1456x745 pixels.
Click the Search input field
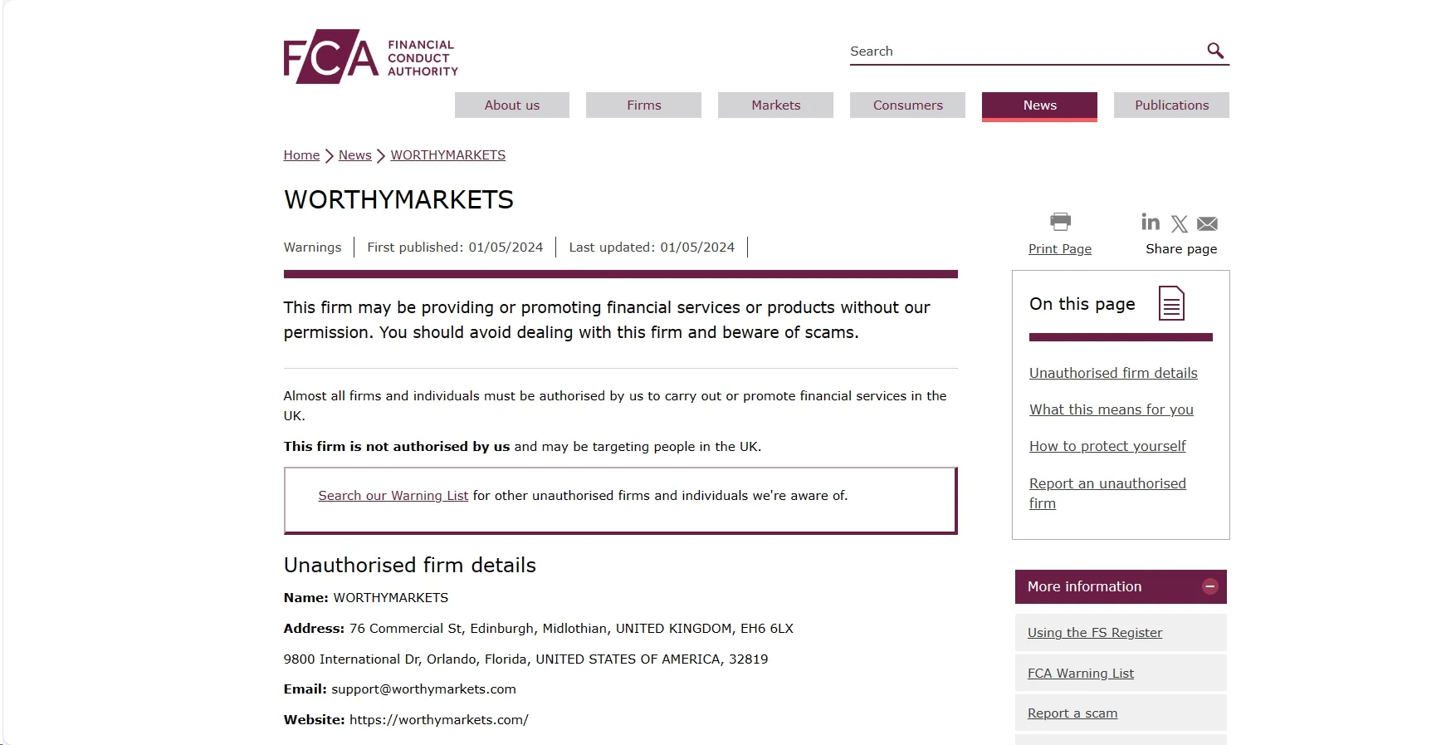pos(1025,51)
